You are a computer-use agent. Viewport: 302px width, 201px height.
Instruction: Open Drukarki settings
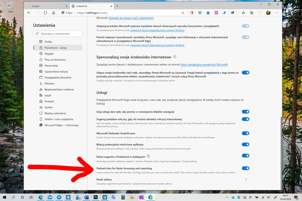point(58,101)
